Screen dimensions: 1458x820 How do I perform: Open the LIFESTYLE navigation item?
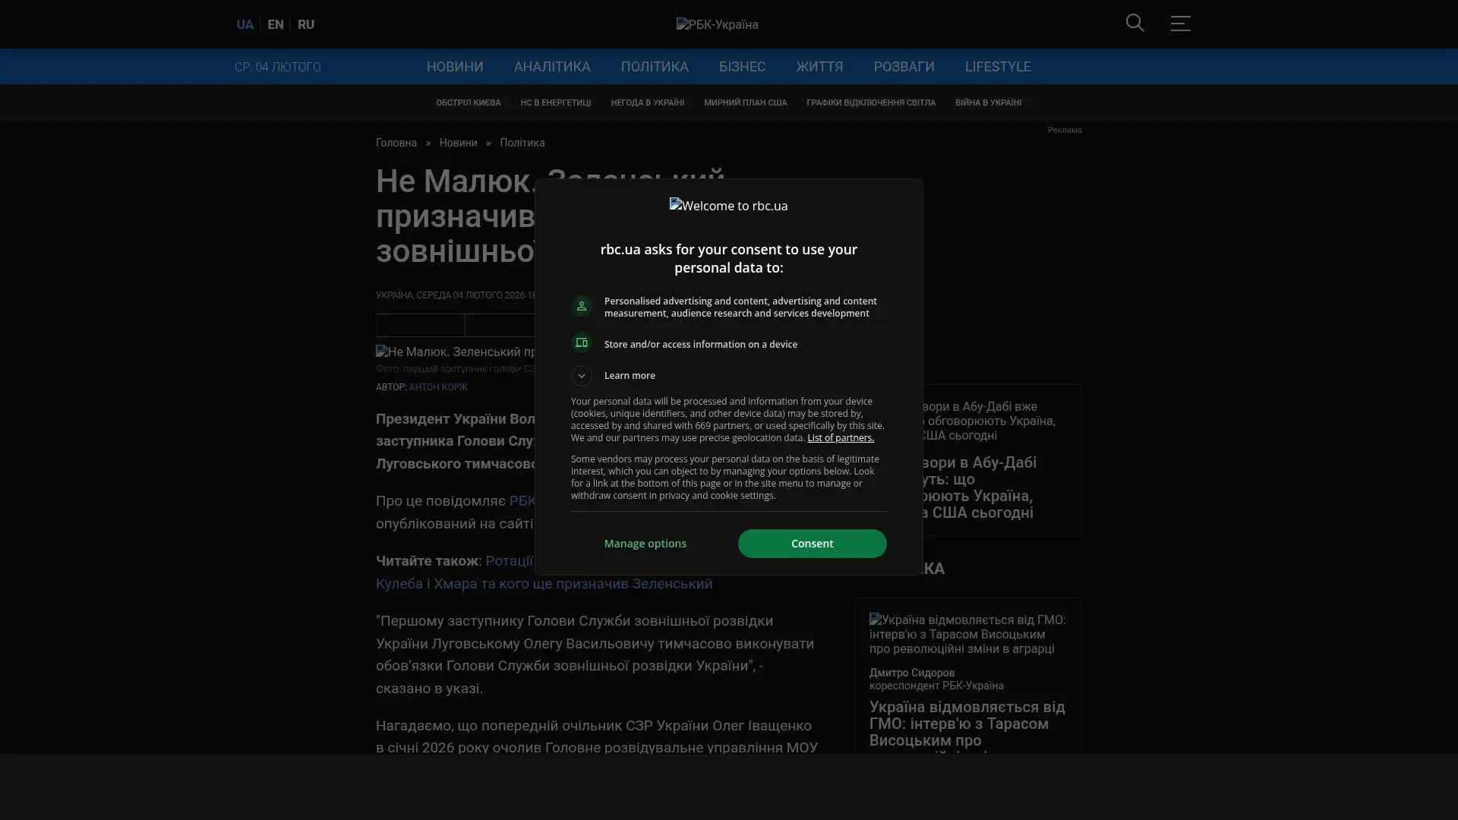click(x=997, y=67)
